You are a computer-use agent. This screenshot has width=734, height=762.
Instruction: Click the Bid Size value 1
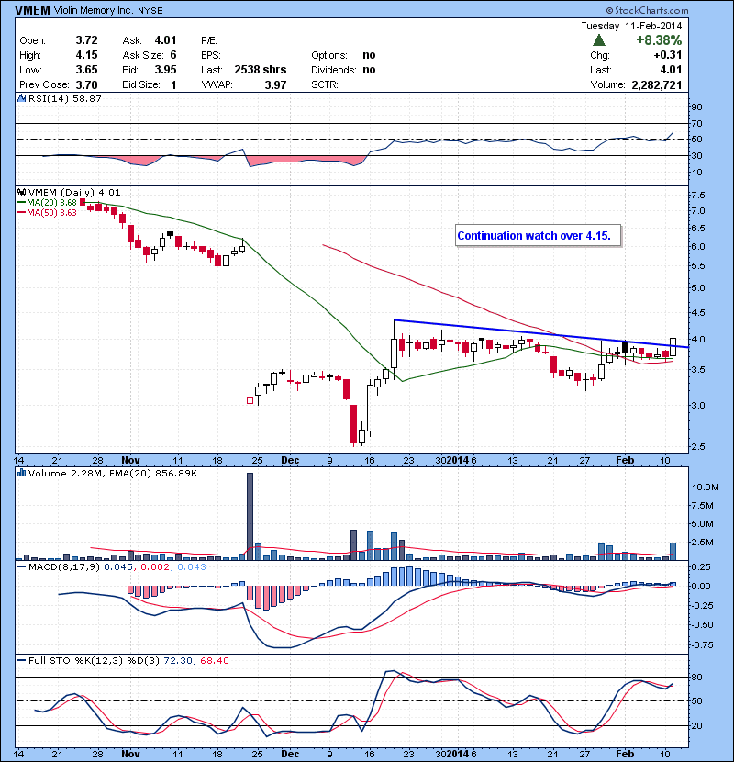point(173,84)
